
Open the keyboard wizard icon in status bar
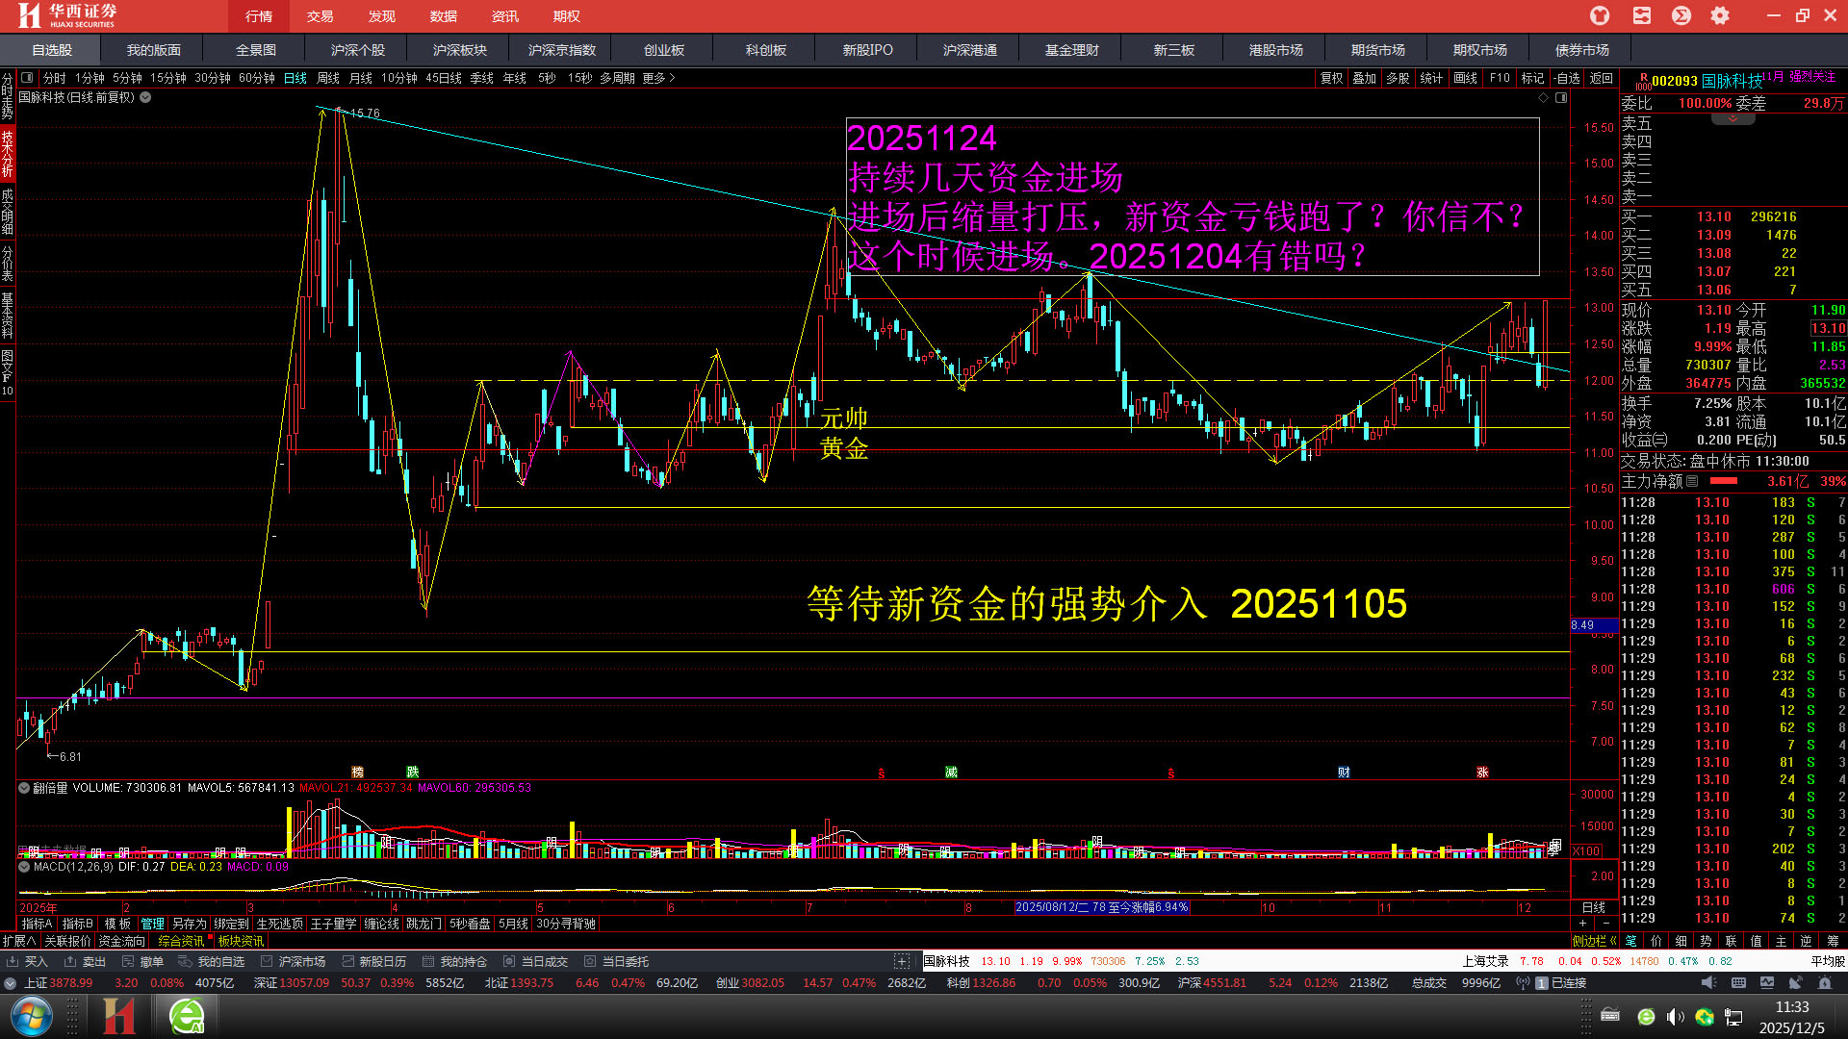click(x=1738, y=982)
